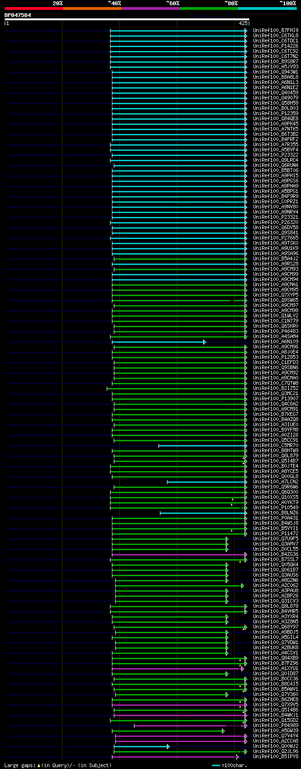
Task: Click the ruler end position label 425
Action: pyautogui.click(x=243, y=23)
